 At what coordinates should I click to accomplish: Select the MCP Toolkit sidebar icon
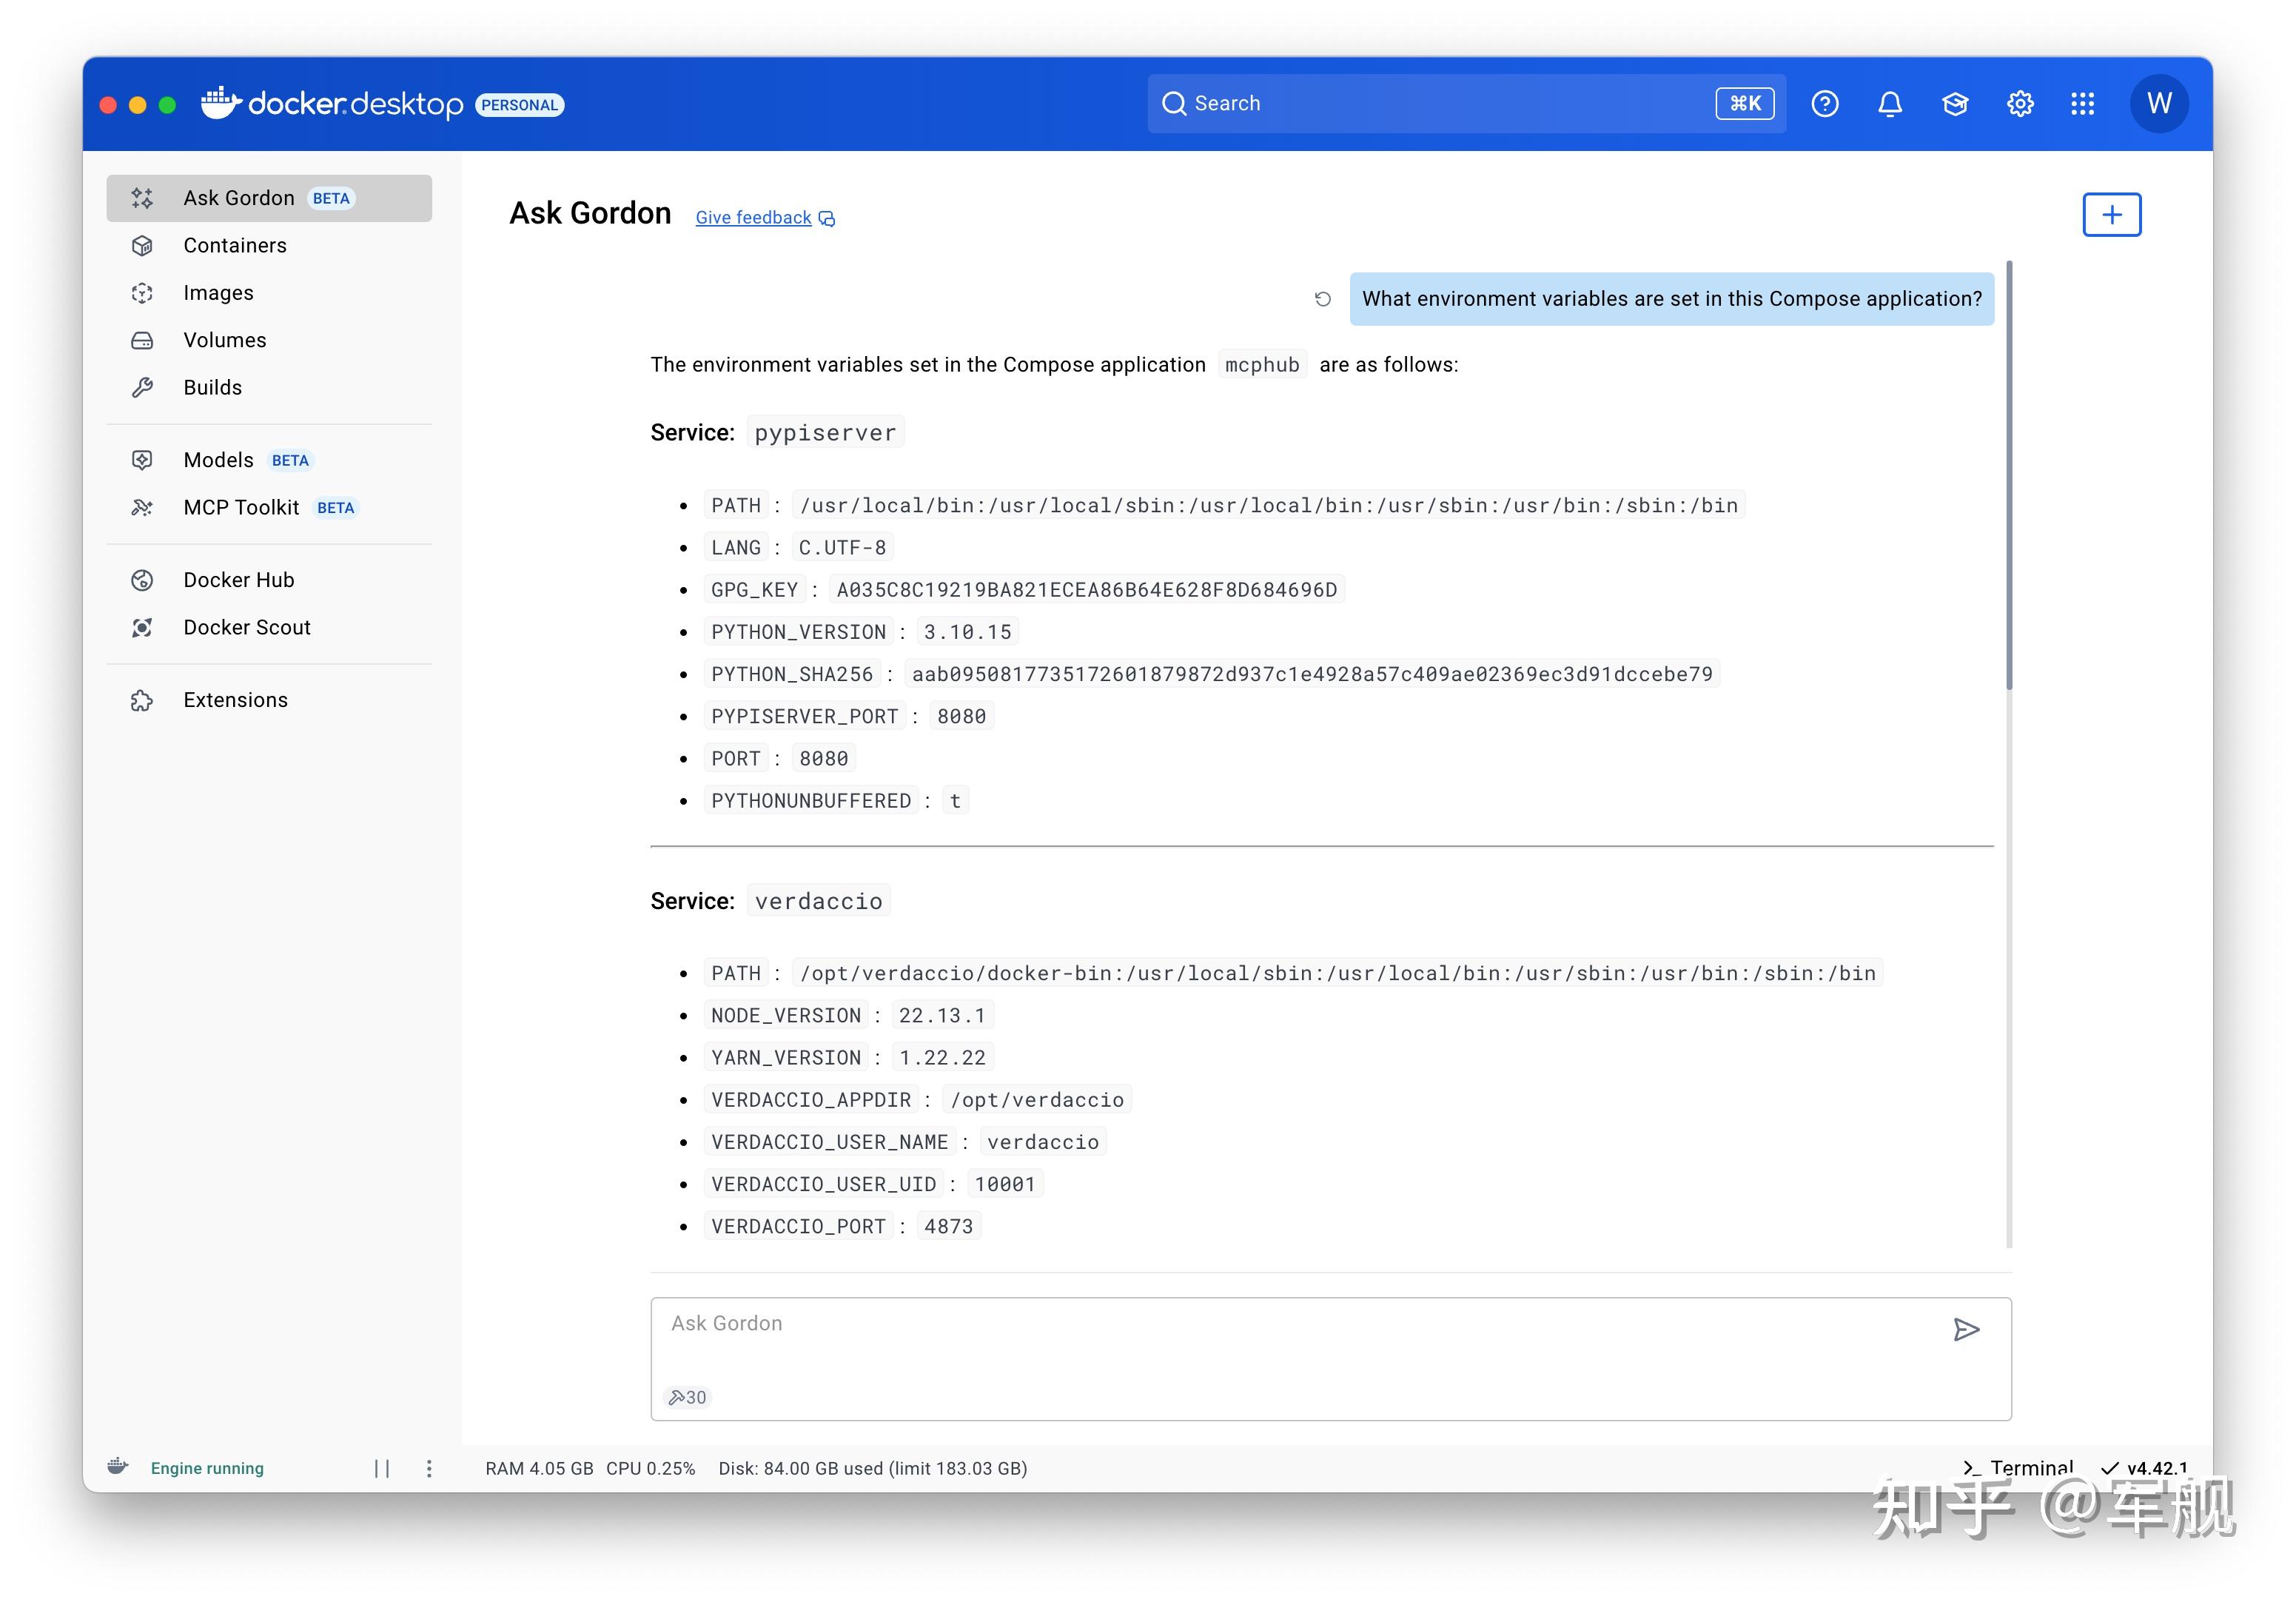click(x=142, y=507)
